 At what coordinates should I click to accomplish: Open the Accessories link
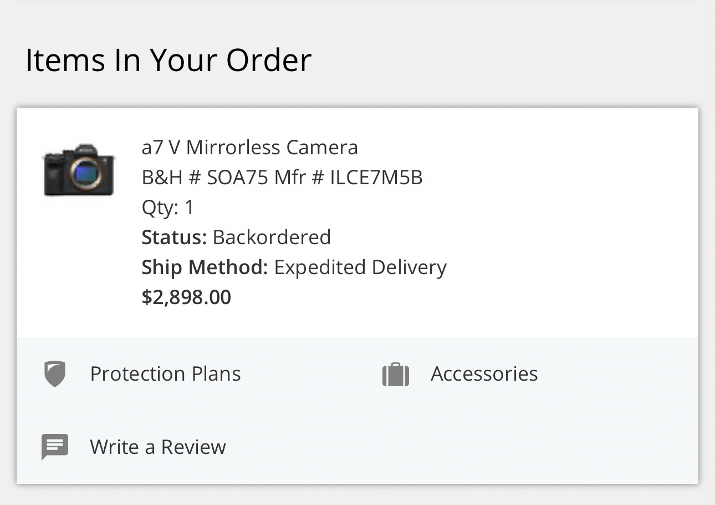[x=484, y=374]
